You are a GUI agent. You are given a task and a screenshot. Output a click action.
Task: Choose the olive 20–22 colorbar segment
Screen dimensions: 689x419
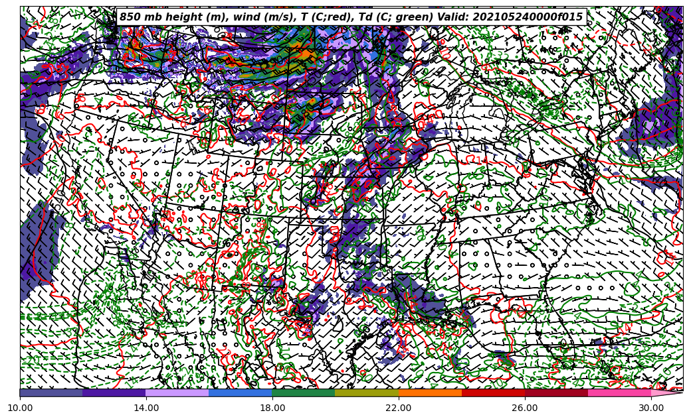(367, 392)
